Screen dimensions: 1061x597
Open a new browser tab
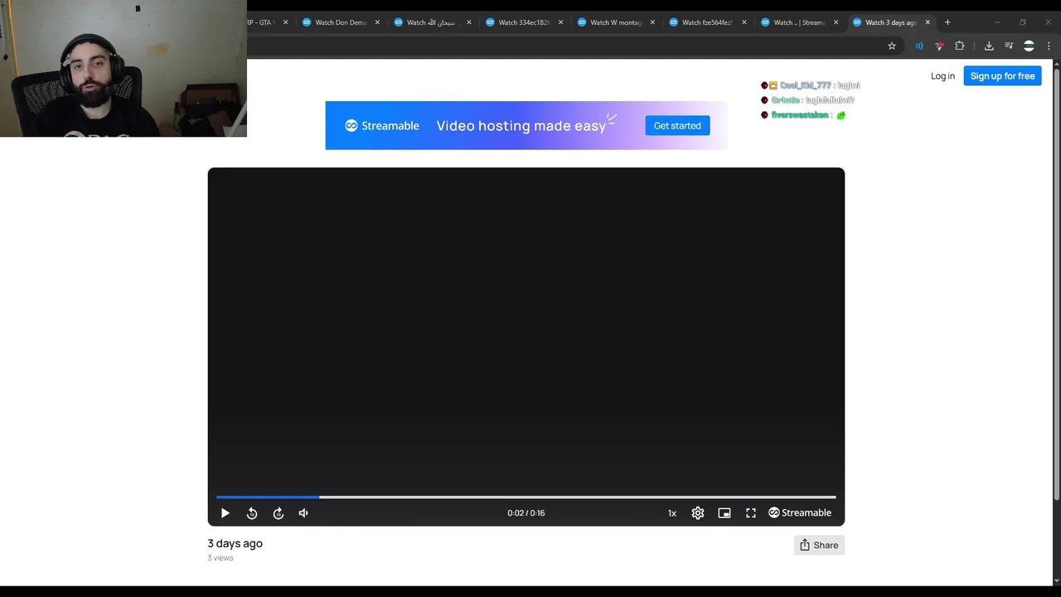pos(947,22)
